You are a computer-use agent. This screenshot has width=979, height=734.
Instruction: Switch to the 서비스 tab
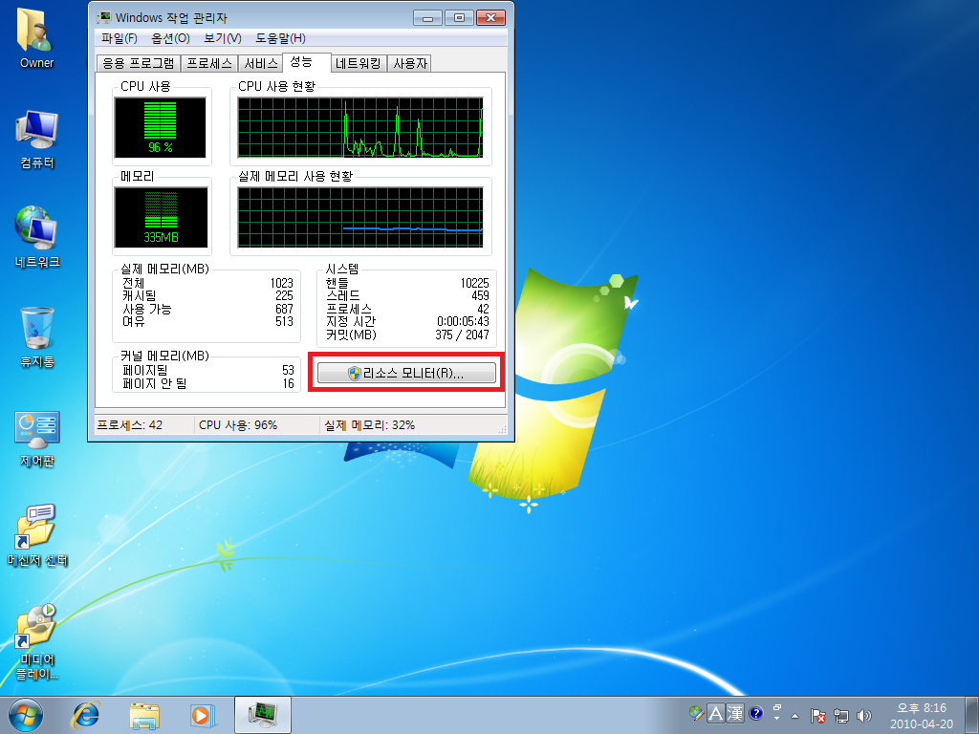click(x=260, y=63)
